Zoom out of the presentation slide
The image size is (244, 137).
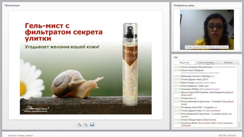86,124
